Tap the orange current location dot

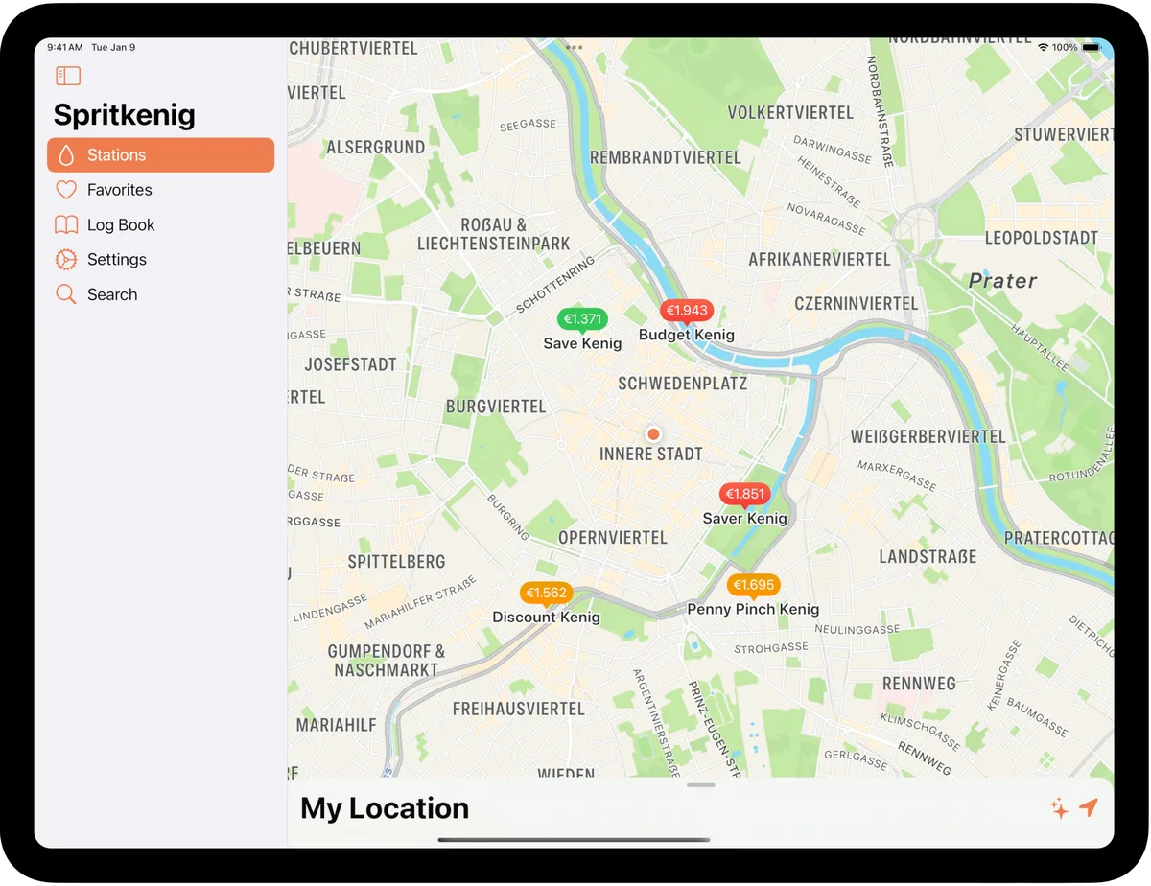[653, 434]
